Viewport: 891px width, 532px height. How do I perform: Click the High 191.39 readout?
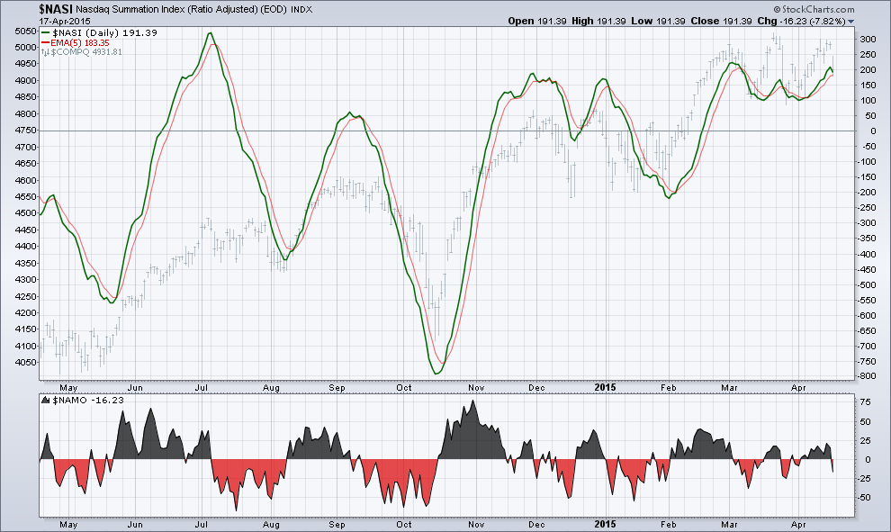(598, 21)
